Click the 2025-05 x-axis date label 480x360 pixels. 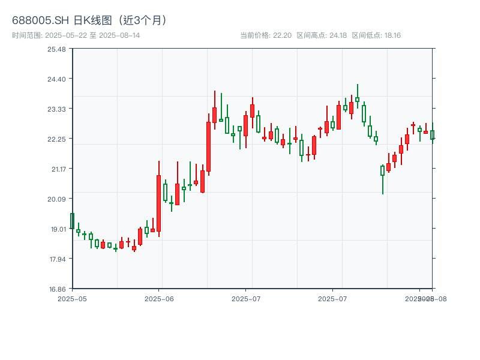click(x=72, y=298)
